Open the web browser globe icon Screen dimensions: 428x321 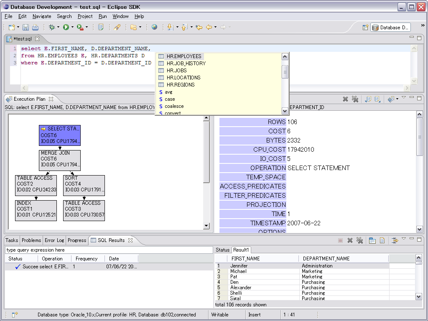pos(155,27)
